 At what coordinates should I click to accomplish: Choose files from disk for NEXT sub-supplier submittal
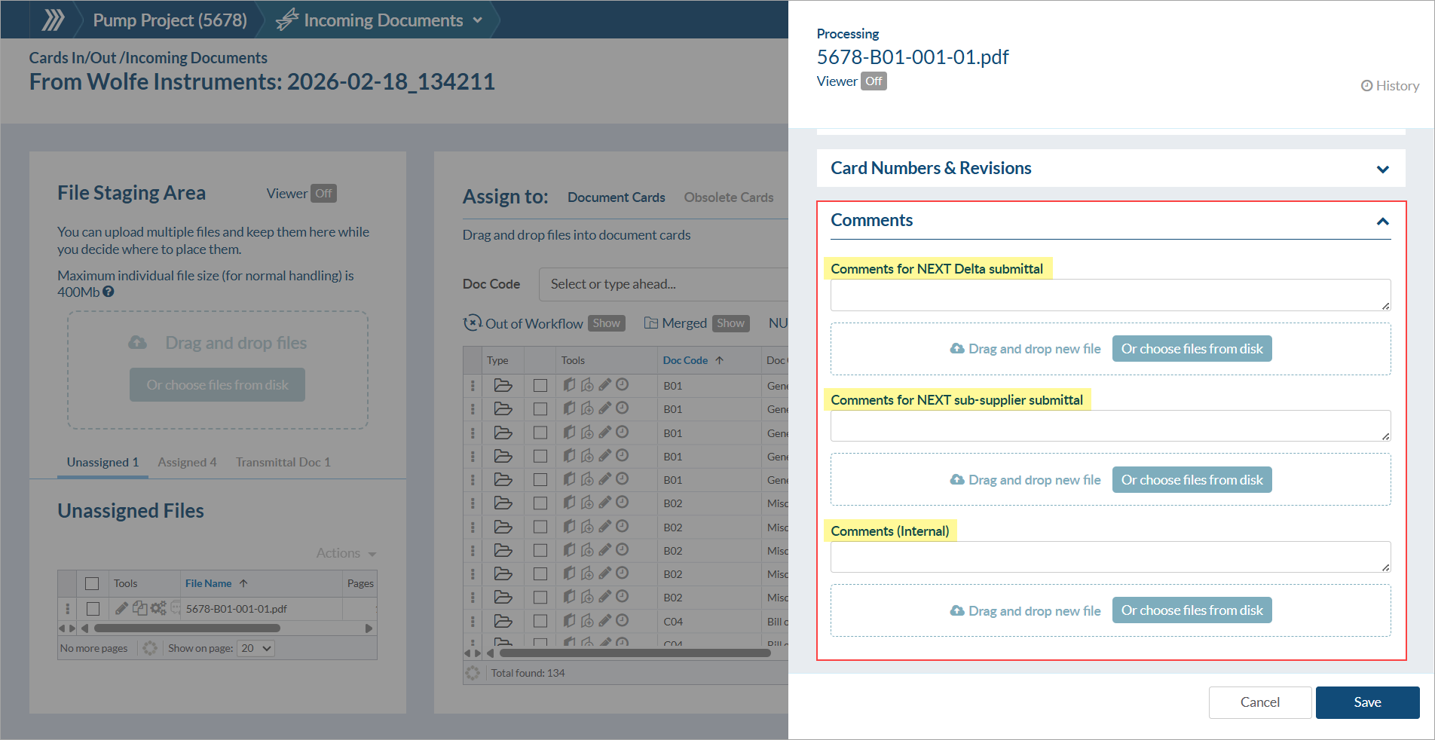[1192, 480]
